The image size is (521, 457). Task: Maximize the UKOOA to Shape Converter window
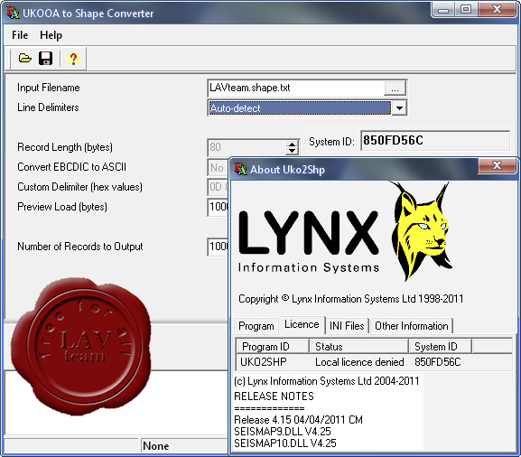pyautogui.click(x=466, y=10)
